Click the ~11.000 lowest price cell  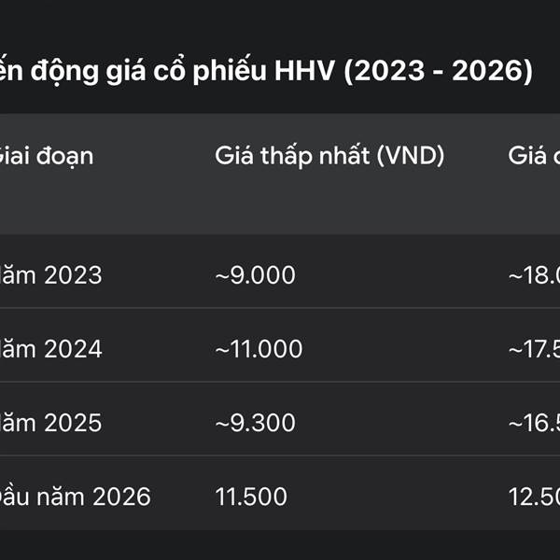[259, 349]
